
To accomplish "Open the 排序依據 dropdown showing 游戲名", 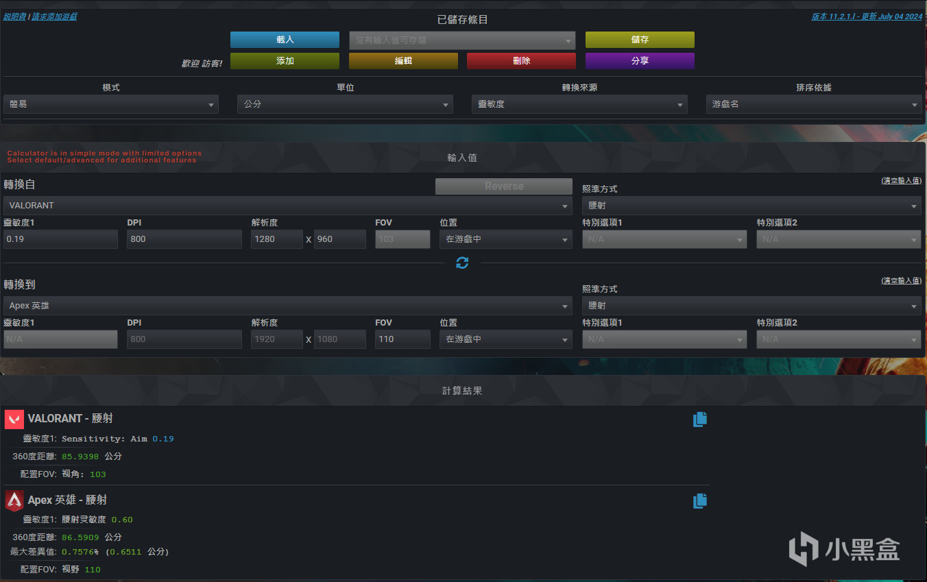I will click(x=814, y=104).
